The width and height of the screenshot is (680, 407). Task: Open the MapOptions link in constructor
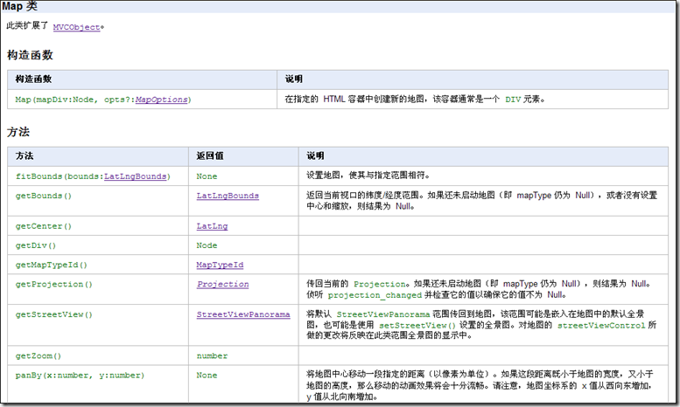pyautogui.click(x=161, y=100)
